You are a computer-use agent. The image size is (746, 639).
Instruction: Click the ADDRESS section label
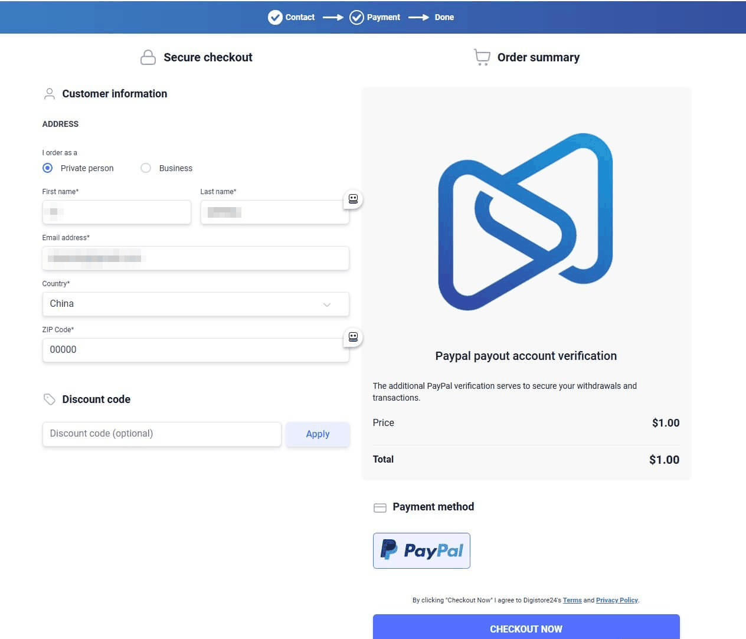60,124
